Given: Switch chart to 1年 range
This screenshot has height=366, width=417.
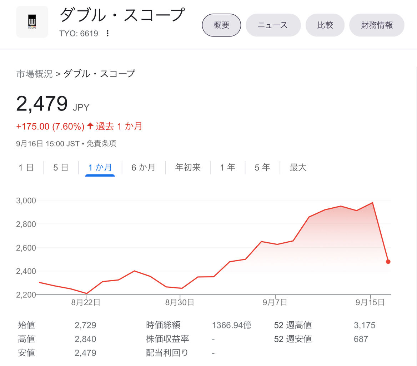Looking at the screenshot, I should tap(228, 167).
